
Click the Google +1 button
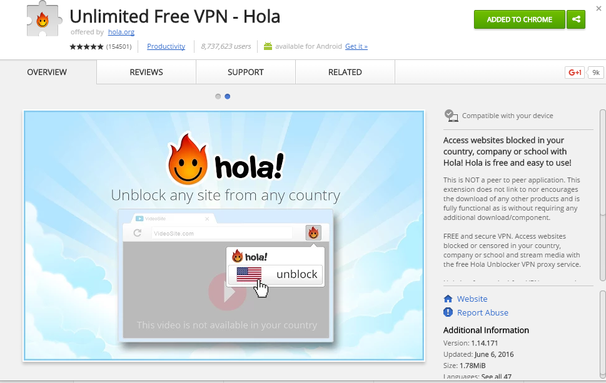tap(574, 72)
